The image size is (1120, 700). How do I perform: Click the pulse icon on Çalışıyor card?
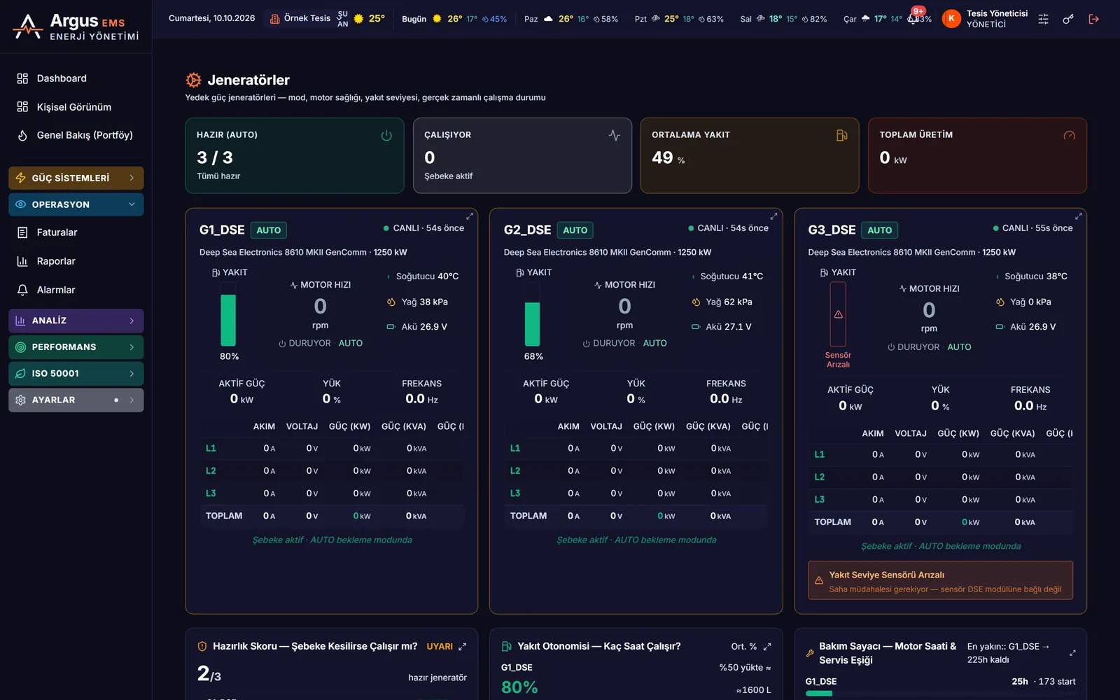coord(614,136)
